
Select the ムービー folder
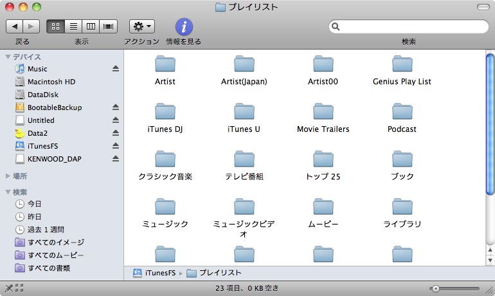(x=323, y=207)
